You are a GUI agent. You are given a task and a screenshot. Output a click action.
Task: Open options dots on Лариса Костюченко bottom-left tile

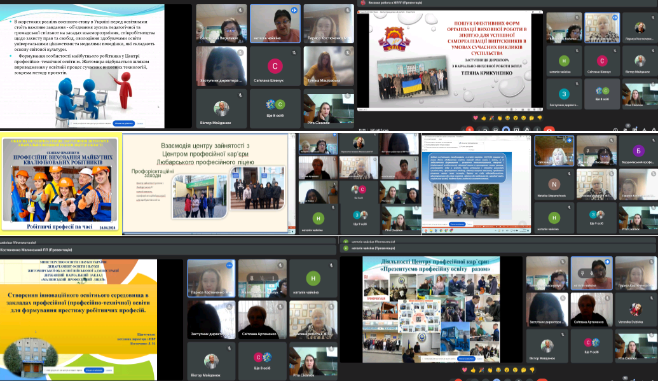[228, 265]
